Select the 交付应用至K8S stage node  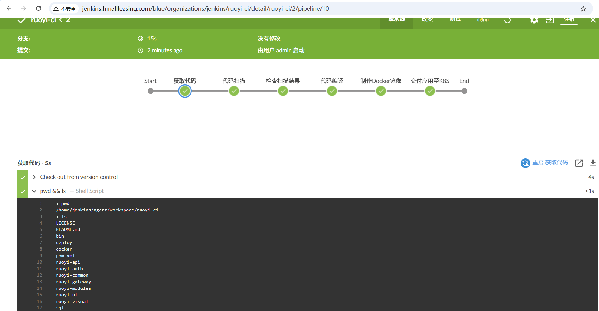coord(430,91)
